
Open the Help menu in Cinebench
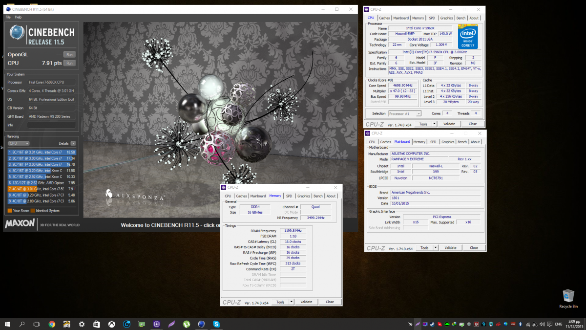[18, 17]
